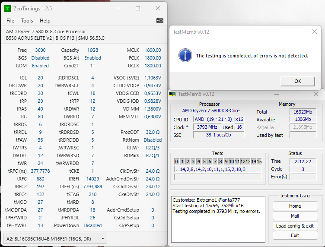The height and width of the screenshot is (247, 325).
Task: Click the tRC value 80
Action: (x=40, y=117)
